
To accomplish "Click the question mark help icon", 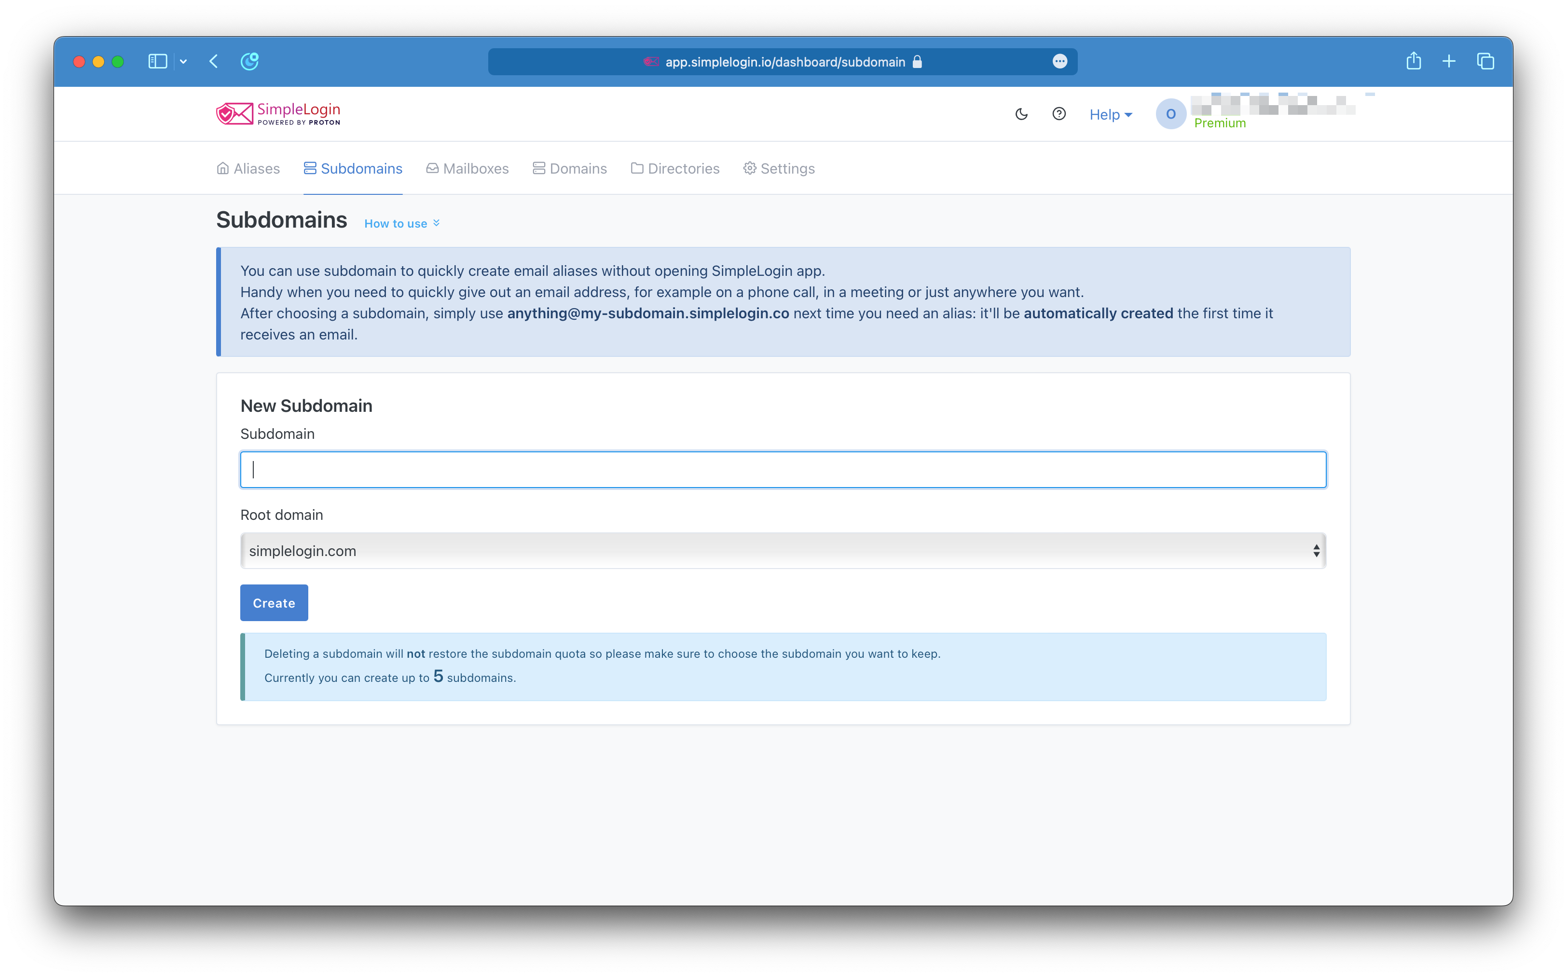I will pyautogui.click(x=1059, y=114).
